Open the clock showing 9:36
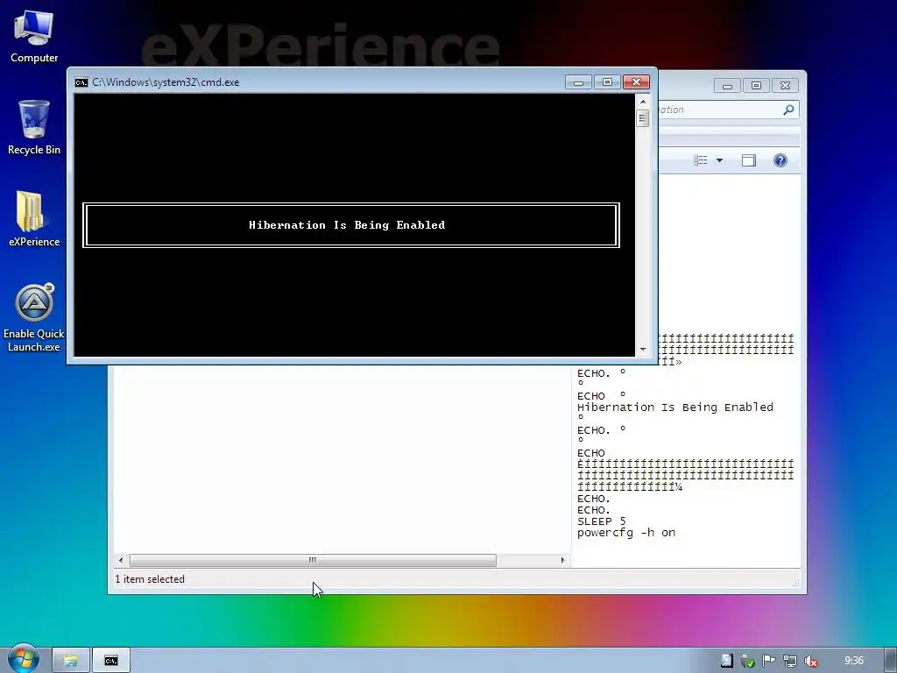Viewport: 897px width, 673px height. pos(853,661)
